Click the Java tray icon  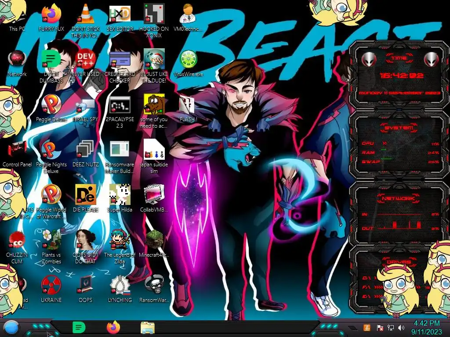pos(367,328)
